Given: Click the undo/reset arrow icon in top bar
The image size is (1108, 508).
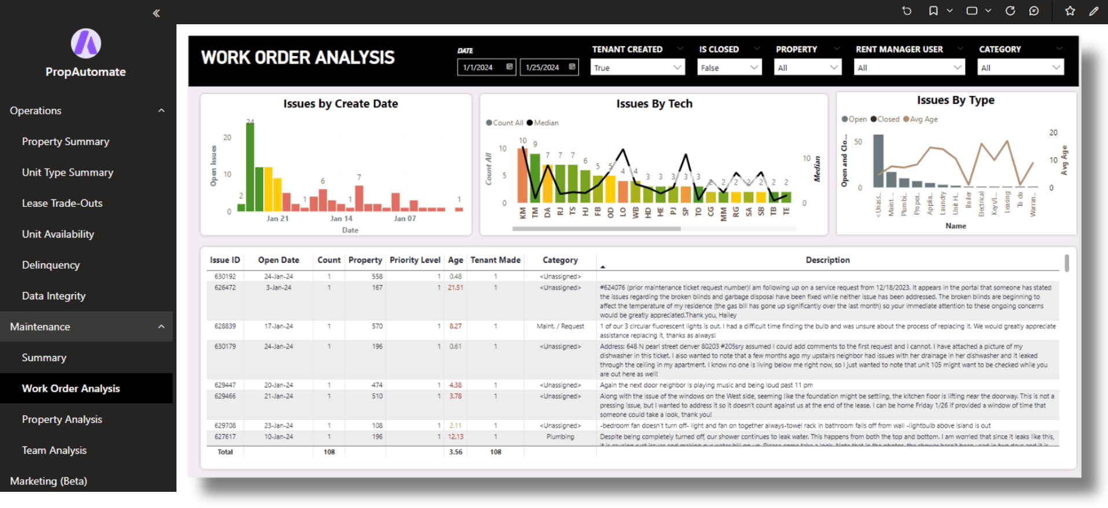Looking at the screenshot, I should [907, 10].
